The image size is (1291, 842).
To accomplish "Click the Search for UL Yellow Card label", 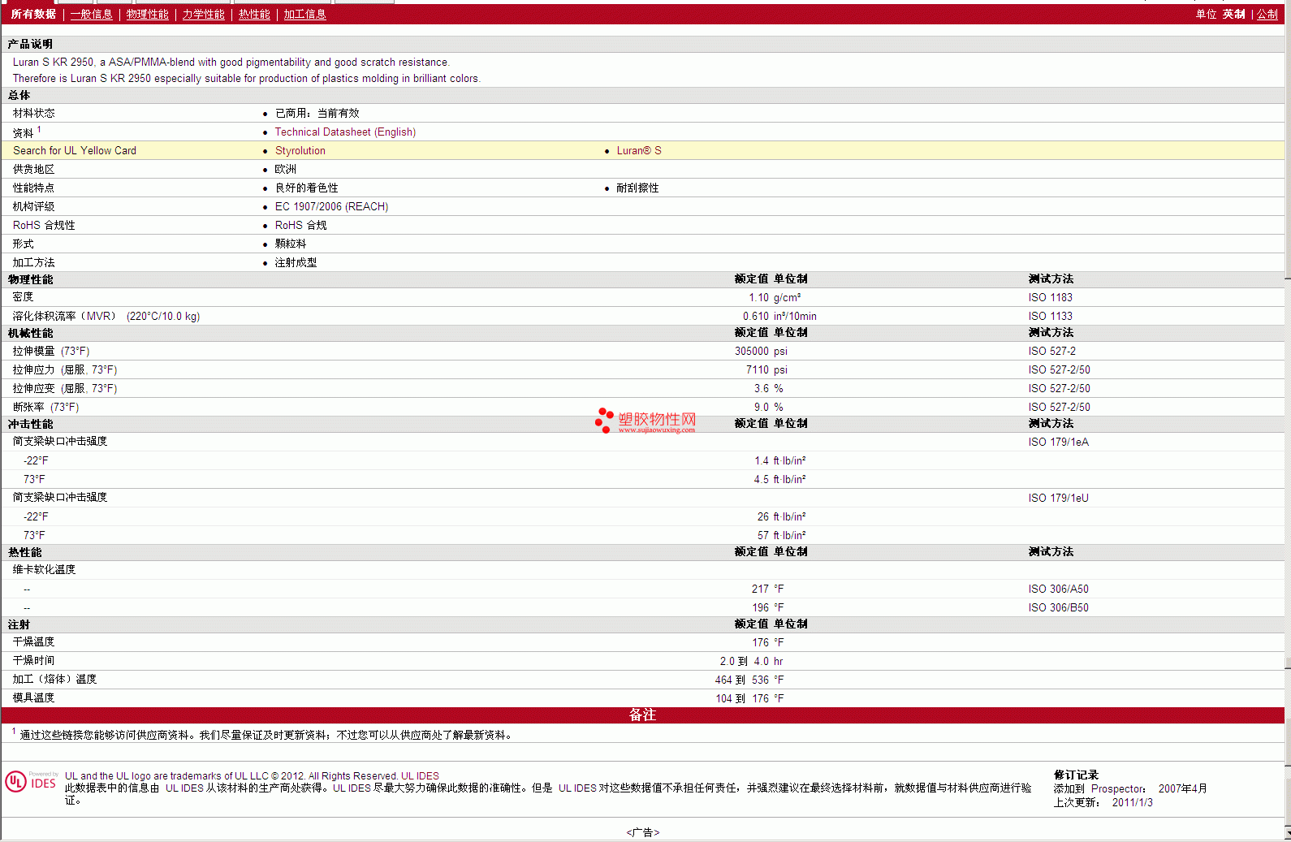I will pyautogui.click(x=74, y=150).
